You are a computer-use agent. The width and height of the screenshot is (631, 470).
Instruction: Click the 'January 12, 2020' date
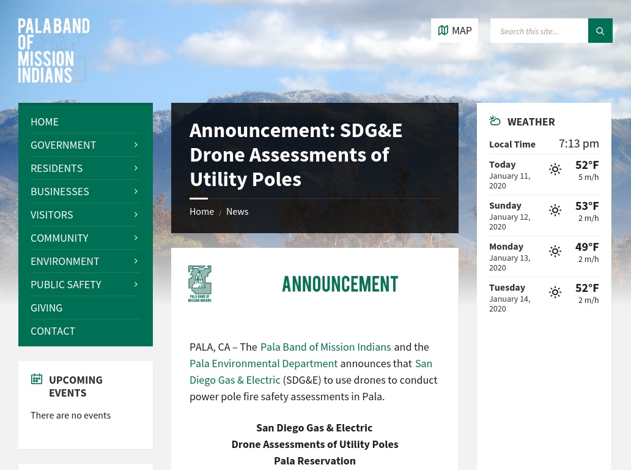(x=510, y=222)
